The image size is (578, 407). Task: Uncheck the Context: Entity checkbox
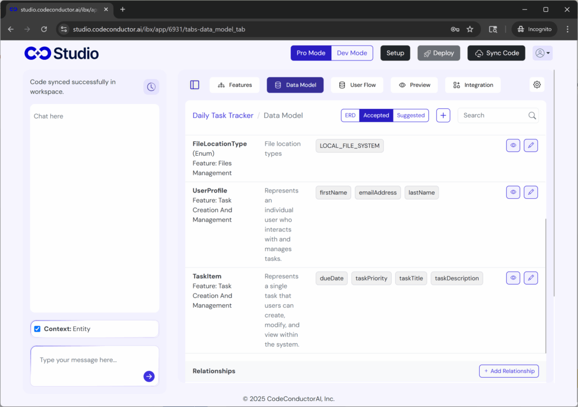coord(37,329)
